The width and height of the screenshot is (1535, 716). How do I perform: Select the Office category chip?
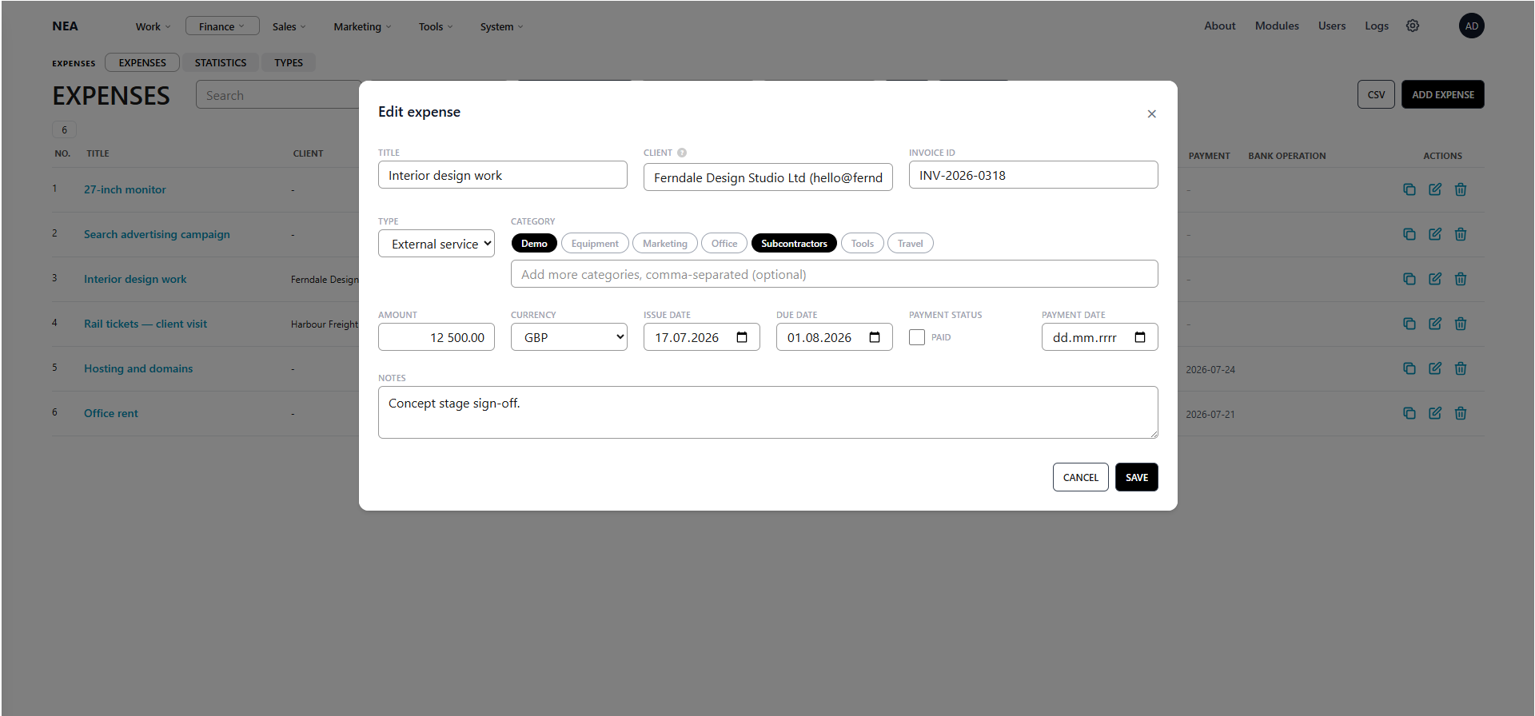click(x=724, y=244)
